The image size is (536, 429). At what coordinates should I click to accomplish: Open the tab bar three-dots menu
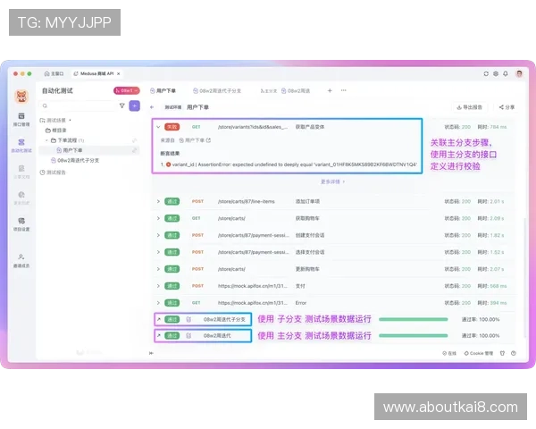coord(343,90)
